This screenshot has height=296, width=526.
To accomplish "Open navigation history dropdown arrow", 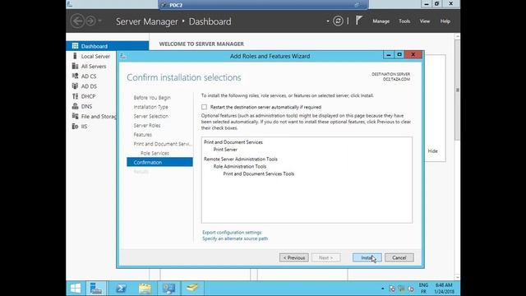I will [99, 21].
